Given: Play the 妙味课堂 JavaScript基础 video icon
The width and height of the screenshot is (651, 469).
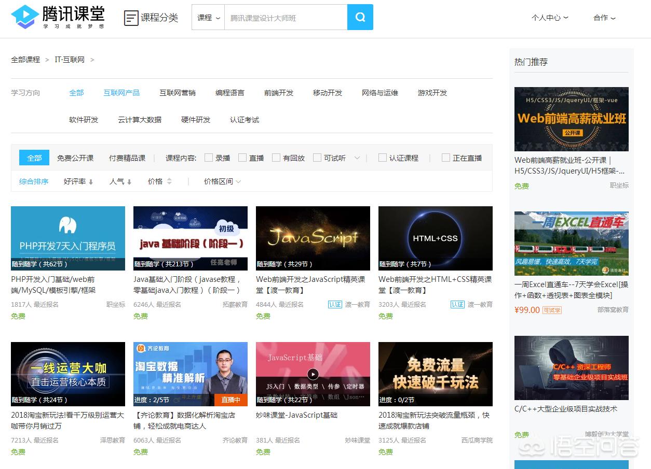Looking at the screenshot, I should point(313,374).
